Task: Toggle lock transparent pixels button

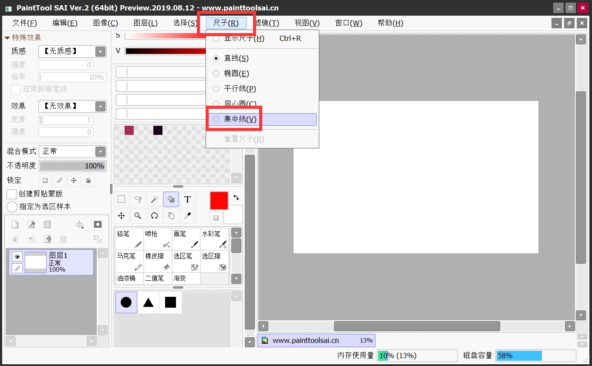Action: click(45, 180)
